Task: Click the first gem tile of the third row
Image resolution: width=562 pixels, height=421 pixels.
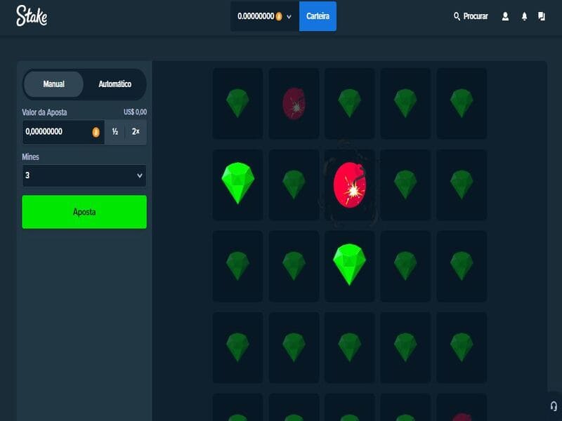Action: click(237, 266)
